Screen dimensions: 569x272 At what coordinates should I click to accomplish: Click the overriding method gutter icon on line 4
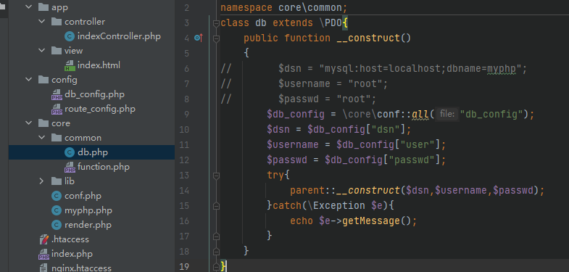click(x=198, y=38)
